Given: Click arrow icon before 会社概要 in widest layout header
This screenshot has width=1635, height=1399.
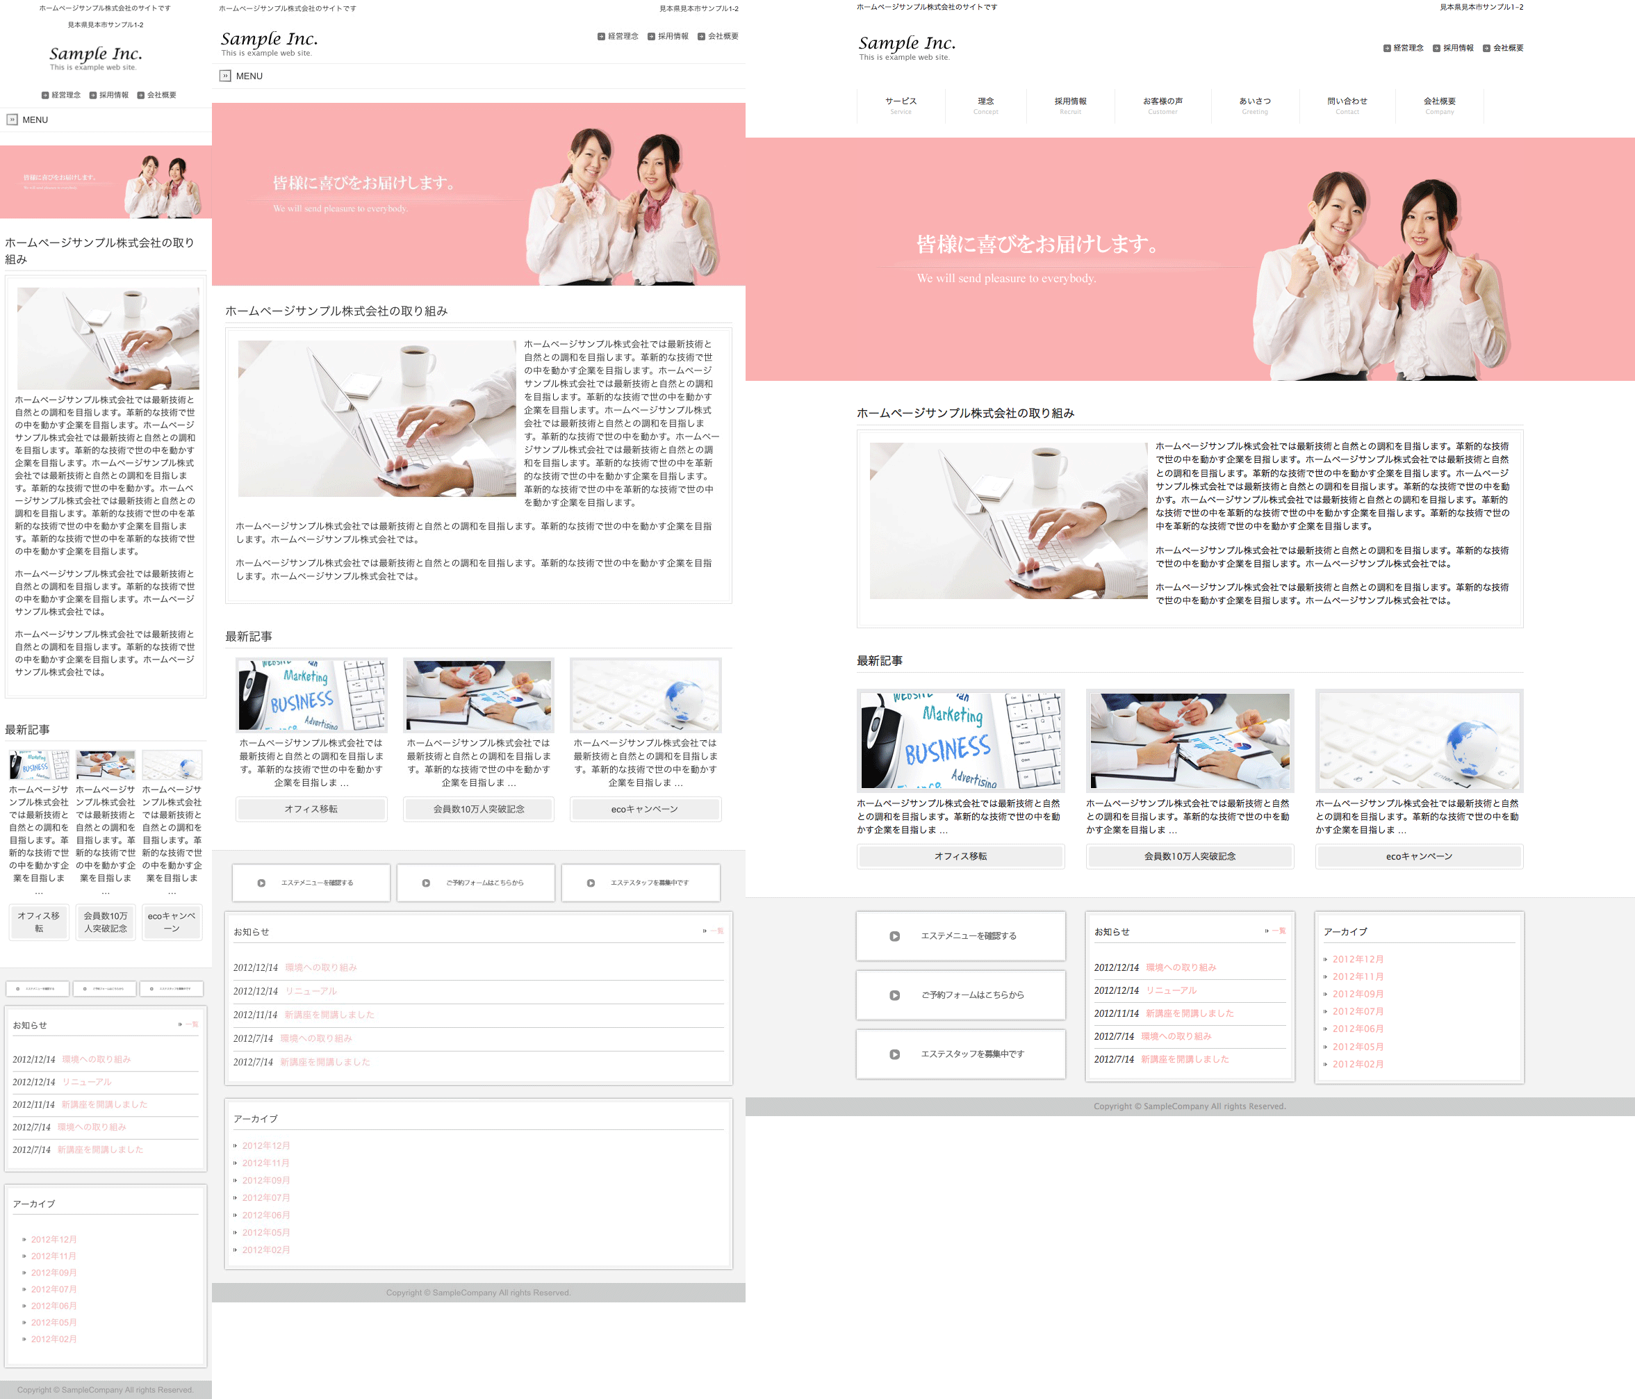Looking at the screenshot, I should click(1486, 48).
